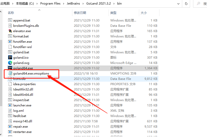Click the bin breadcrumb segment
The width and height of the screenshot is (207, 138).
point(119,4)
